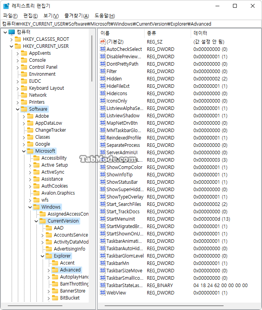Select the HideIcons value name
Image resolution: width=262 pixels, height=310 pixels.
point(117,93)
